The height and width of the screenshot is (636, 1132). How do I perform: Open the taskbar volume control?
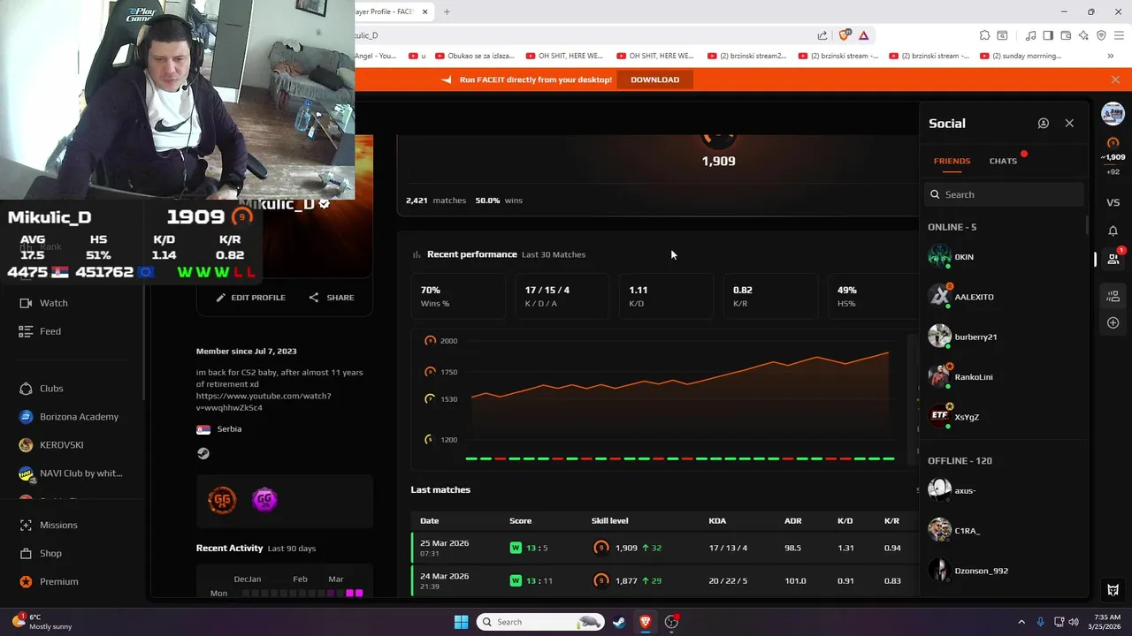1075,622
